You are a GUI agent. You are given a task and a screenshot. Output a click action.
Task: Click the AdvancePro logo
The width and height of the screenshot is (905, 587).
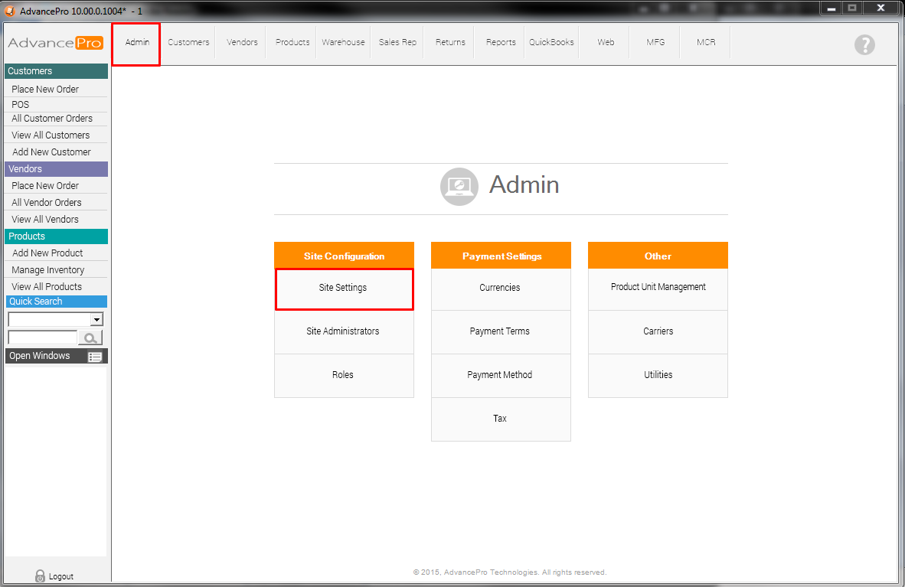point(55,43)
